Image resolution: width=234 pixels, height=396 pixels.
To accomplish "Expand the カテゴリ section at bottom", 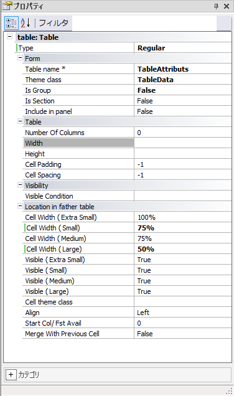I will (11, 375).
